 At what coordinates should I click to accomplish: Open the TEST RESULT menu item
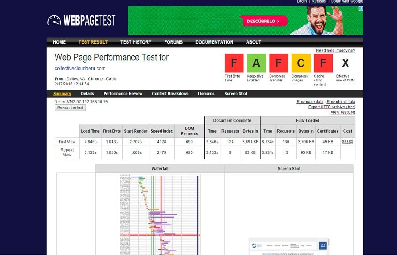coord(93,42)
